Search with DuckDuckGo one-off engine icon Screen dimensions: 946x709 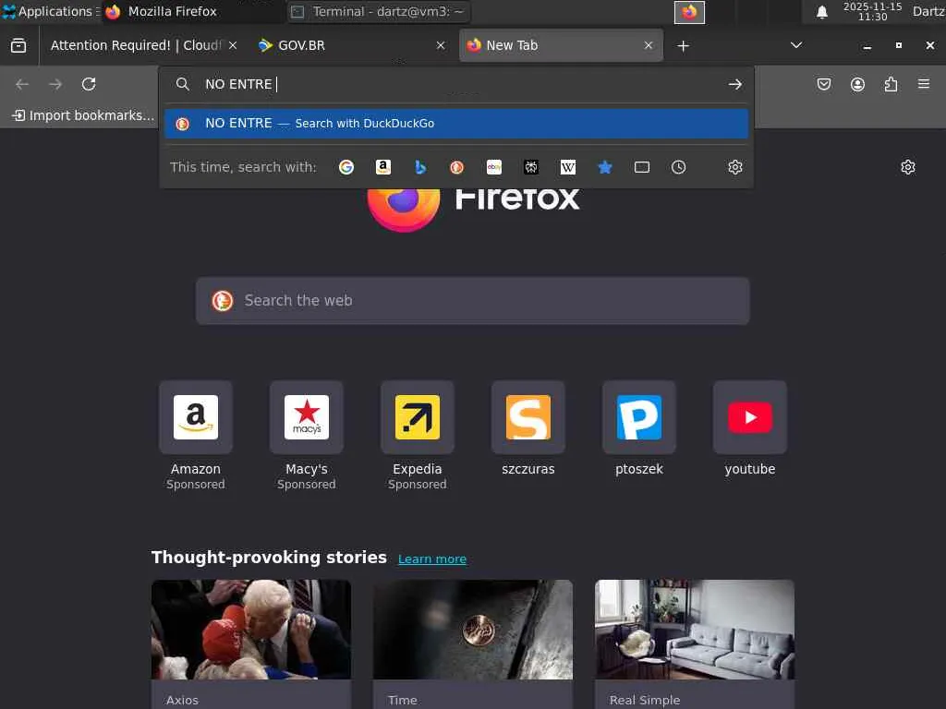coord(456,167)
